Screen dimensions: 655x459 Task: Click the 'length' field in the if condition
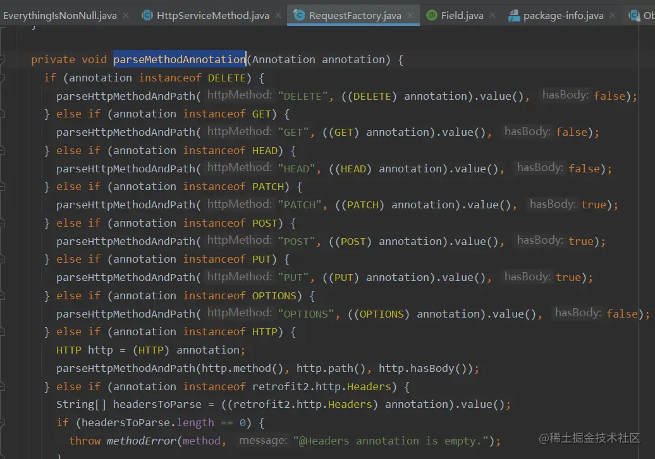point(195,423)
